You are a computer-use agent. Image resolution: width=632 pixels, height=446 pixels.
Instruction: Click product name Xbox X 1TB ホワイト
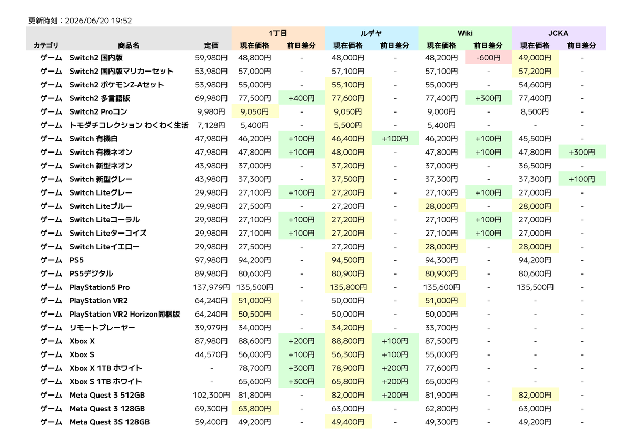[106, 368]
